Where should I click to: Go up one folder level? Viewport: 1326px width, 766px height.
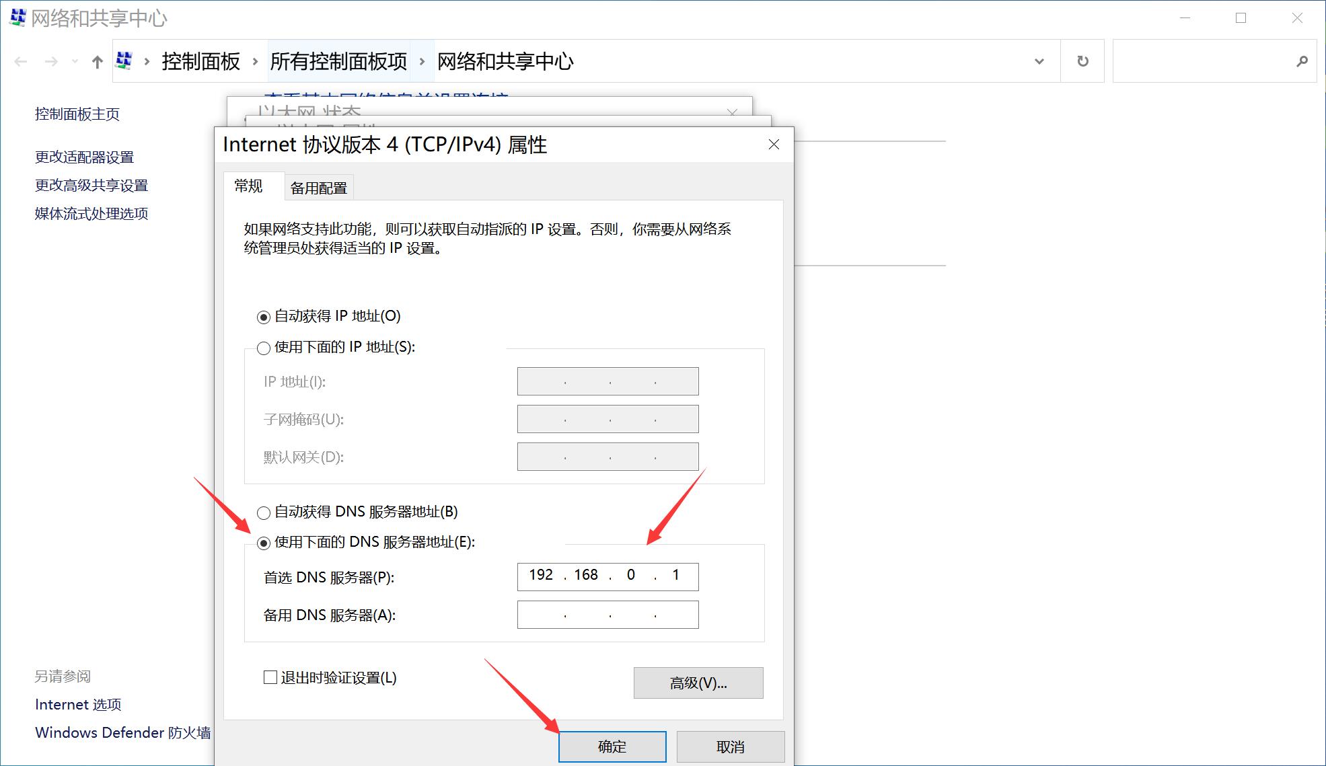[98, 62]
